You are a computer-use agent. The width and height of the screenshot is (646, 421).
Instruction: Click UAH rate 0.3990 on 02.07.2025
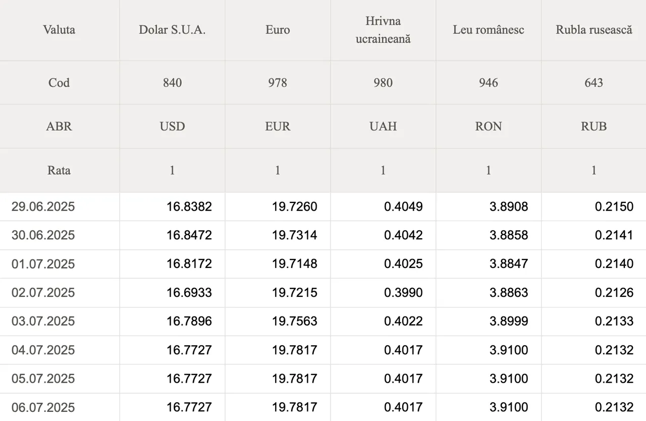tap(403, 293)
